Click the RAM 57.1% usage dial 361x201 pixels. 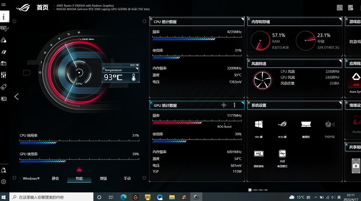(x=260, y=41)
